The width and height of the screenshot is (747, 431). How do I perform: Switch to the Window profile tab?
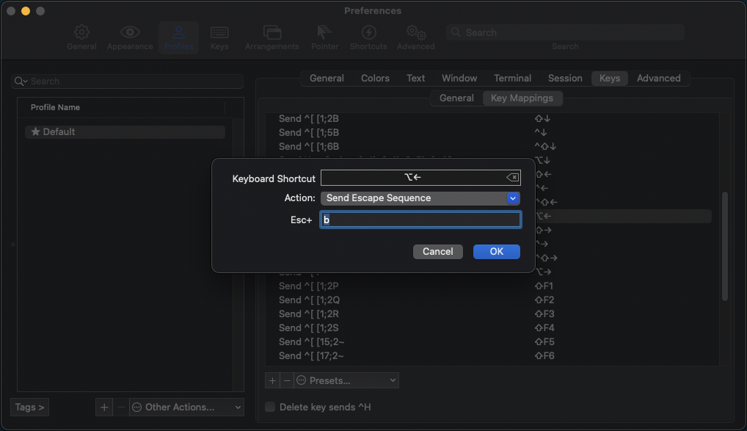point(459,78)
